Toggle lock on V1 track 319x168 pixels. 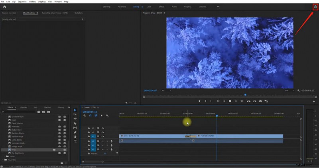pyautogui.click(x=89, y=136)
